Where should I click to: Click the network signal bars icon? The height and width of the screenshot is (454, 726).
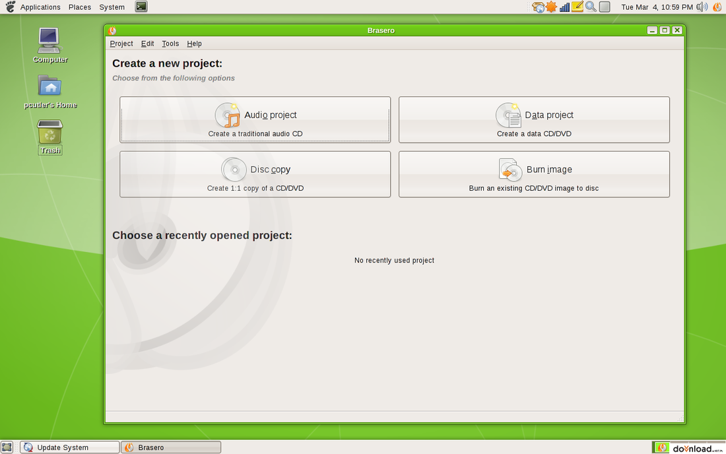pyautogui.click(x=564, y=7)
